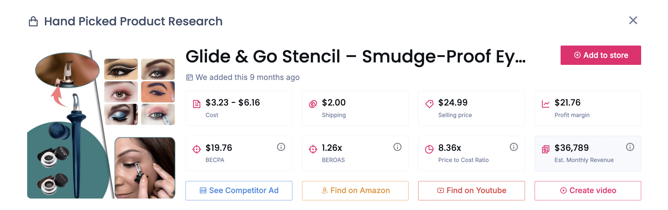Screen dimensions: 668x210
Task: Click the BECPA info icon
Action: tap(281, 147)
